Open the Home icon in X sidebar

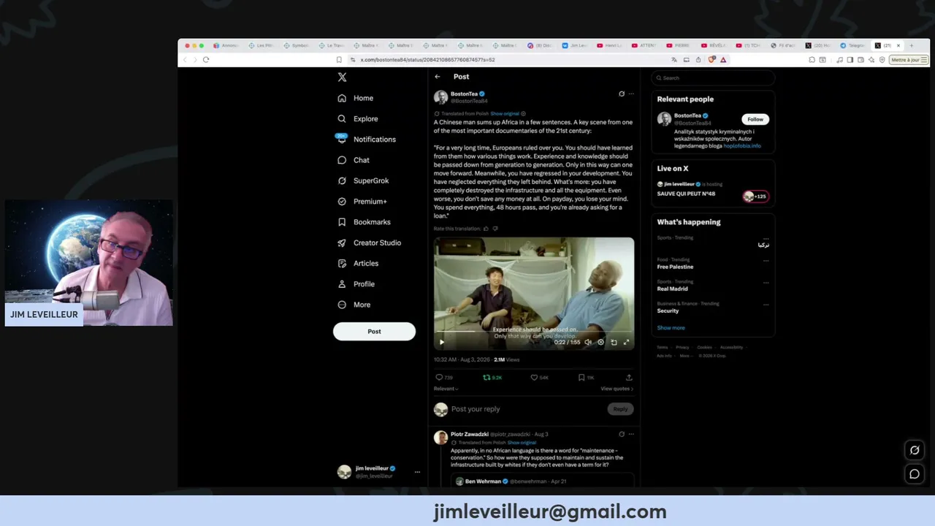[342, 98]
